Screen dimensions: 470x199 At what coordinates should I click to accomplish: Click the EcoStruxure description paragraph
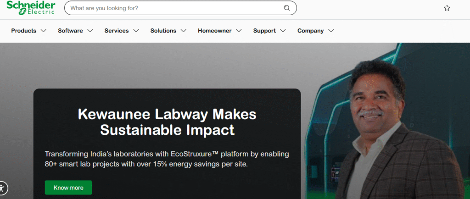[167, 159]
